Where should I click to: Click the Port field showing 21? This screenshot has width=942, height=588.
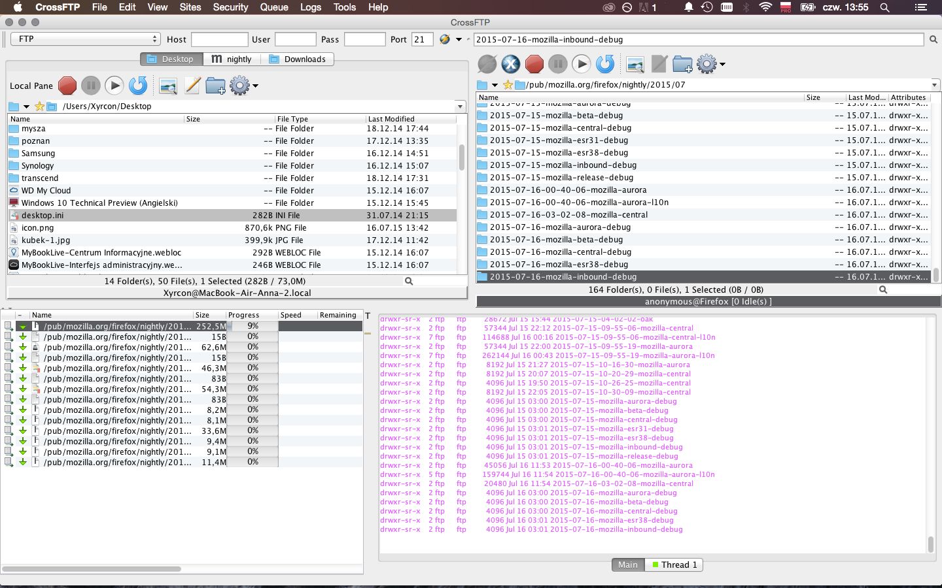(423, 39)
